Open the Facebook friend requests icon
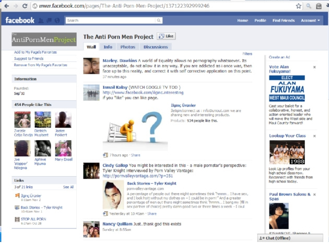329x243 pixels. (x=41, y=20)
